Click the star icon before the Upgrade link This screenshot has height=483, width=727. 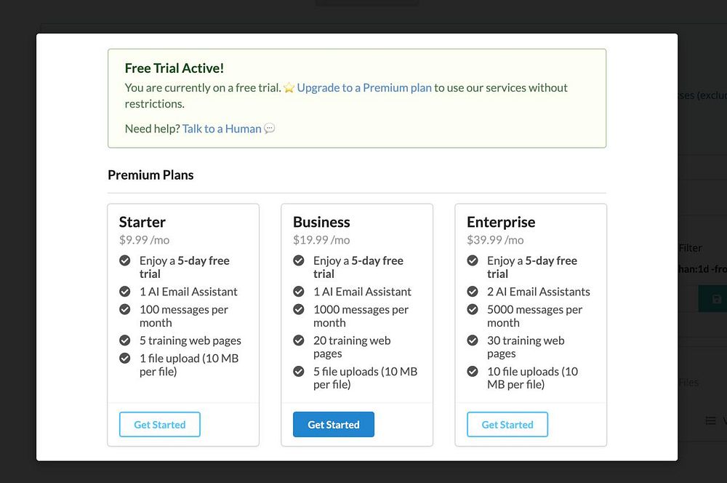pos(289,88)
